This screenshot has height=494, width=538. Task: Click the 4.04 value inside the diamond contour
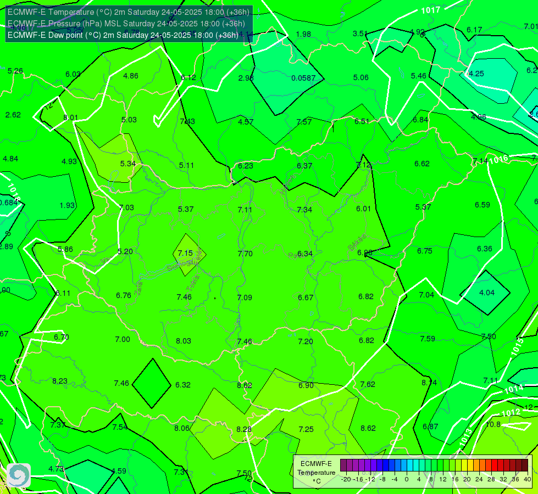(x=487, y=293)
